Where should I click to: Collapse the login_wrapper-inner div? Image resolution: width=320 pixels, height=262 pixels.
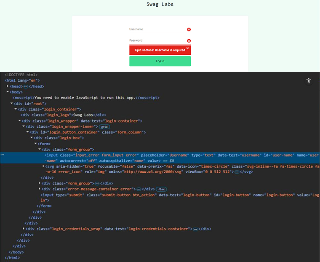pyautogui.click(x=24, y=126)
